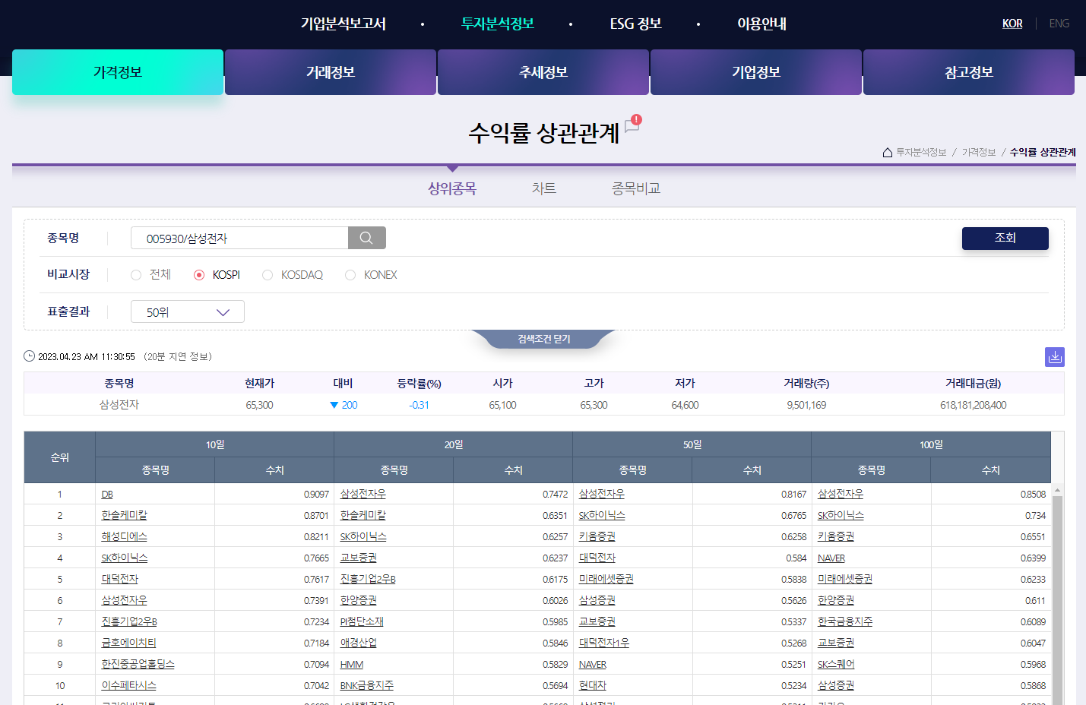Open 한양증권 link in the 100일 column
Screen dimensions: 1086x705
(x=836, y=601)
